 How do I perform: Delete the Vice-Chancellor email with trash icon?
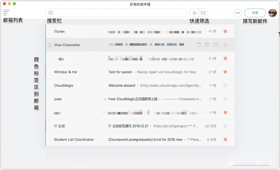[199, 45]
